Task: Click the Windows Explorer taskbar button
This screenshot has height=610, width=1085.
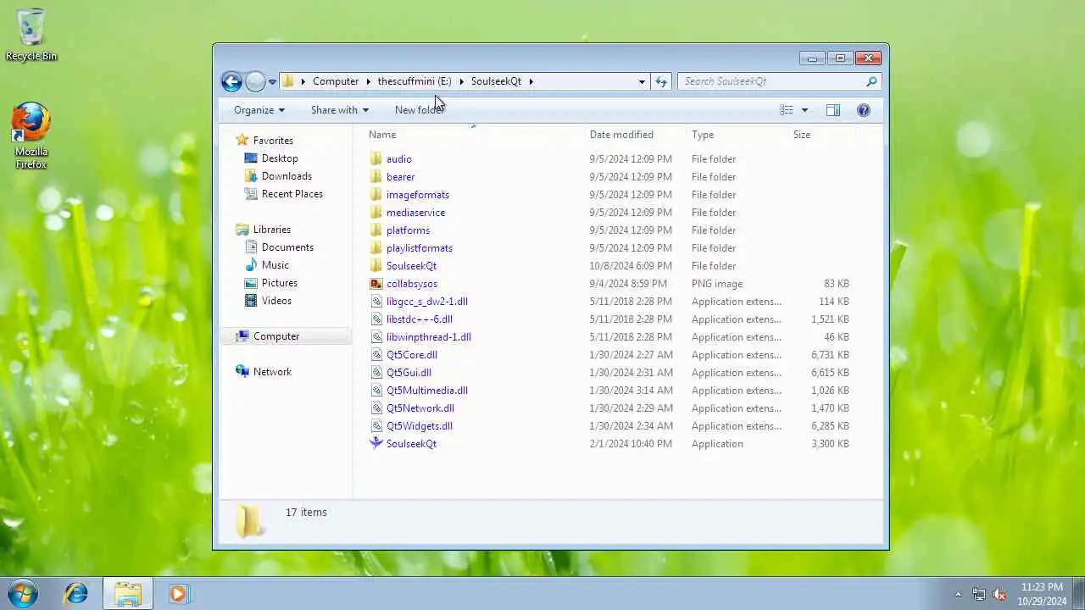Action: click(128, 594)
